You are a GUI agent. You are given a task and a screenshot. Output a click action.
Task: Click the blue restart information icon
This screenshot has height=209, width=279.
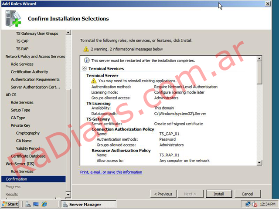pyautogui.click(x=87, y=61)
